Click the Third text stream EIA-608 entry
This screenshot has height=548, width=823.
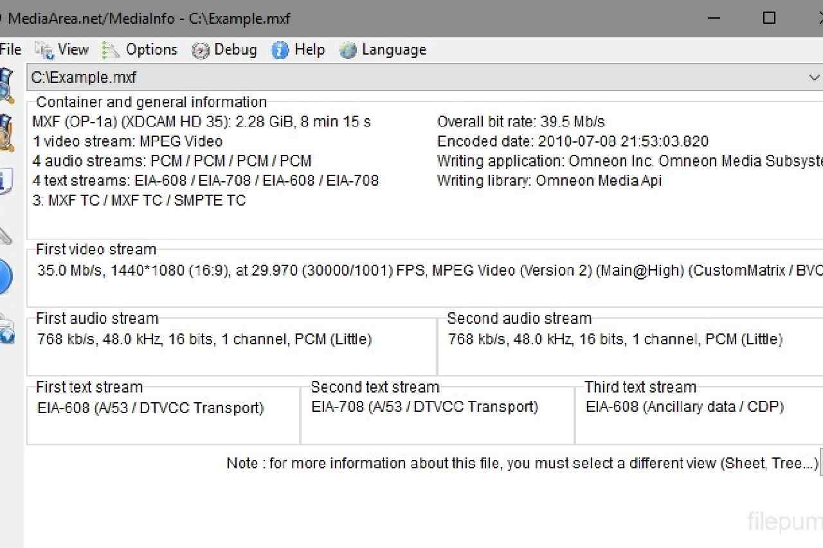[x=685, y=407]
